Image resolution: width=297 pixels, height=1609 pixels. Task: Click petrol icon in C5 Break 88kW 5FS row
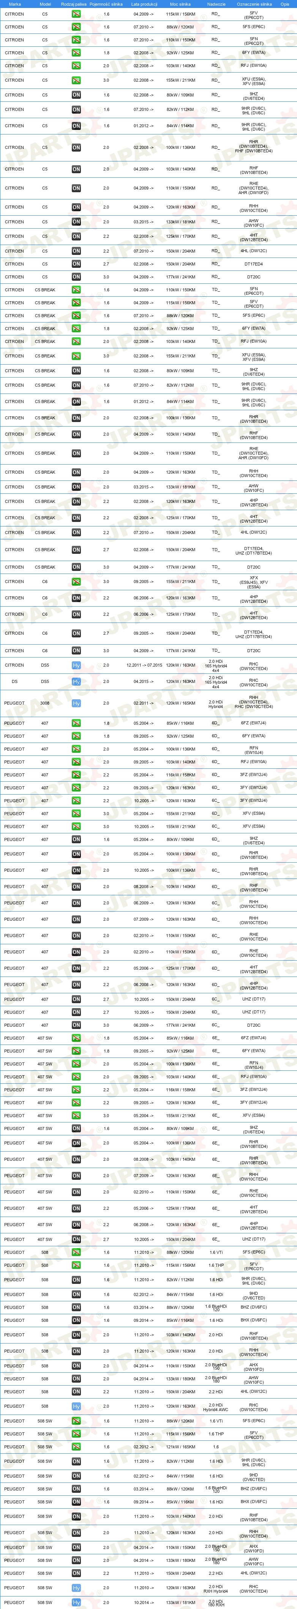coord(76,316)
